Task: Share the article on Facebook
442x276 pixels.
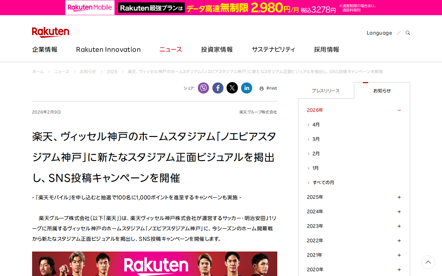Action: coord(218,88)
